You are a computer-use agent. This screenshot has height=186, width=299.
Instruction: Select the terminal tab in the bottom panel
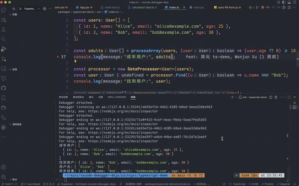click(x=133, y=97)
